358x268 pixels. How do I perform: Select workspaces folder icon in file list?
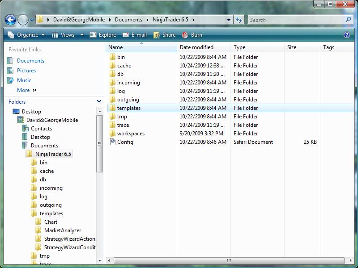click(x=112, y=133)
